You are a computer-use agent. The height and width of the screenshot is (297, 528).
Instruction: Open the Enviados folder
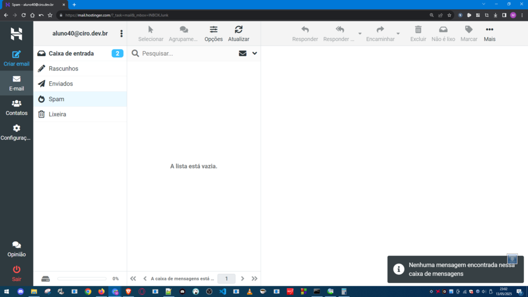tap(61, 84)
